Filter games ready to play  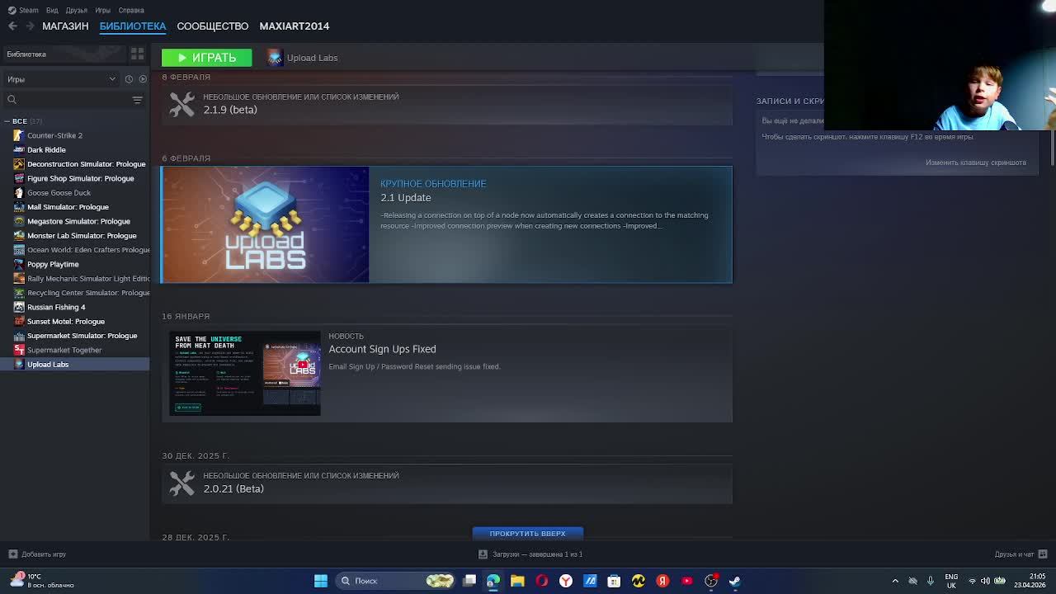[x=143, y=79]
